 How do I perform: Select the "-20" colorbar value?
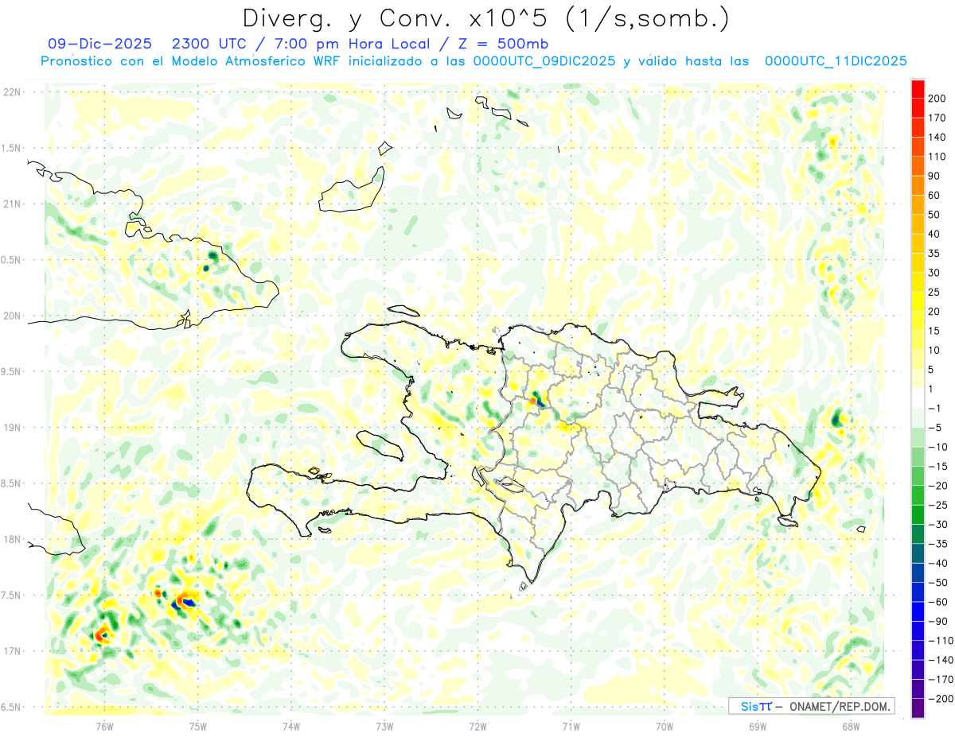pos(938,486)
